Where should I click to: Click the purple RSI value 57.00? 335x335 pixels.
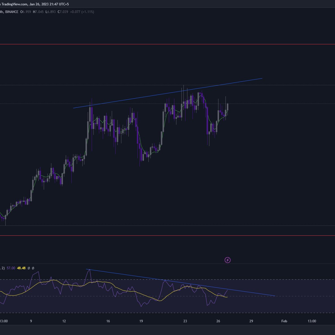pos(11,268)
